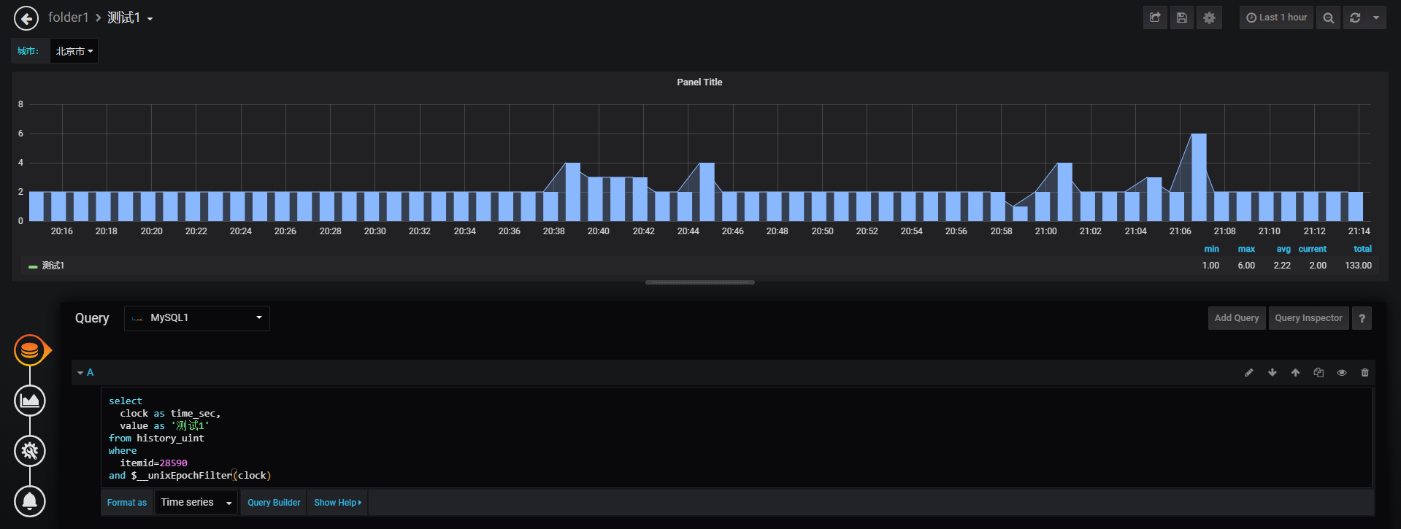
Task: Zoom out time range magnifier
Action: click(1329, 18)
